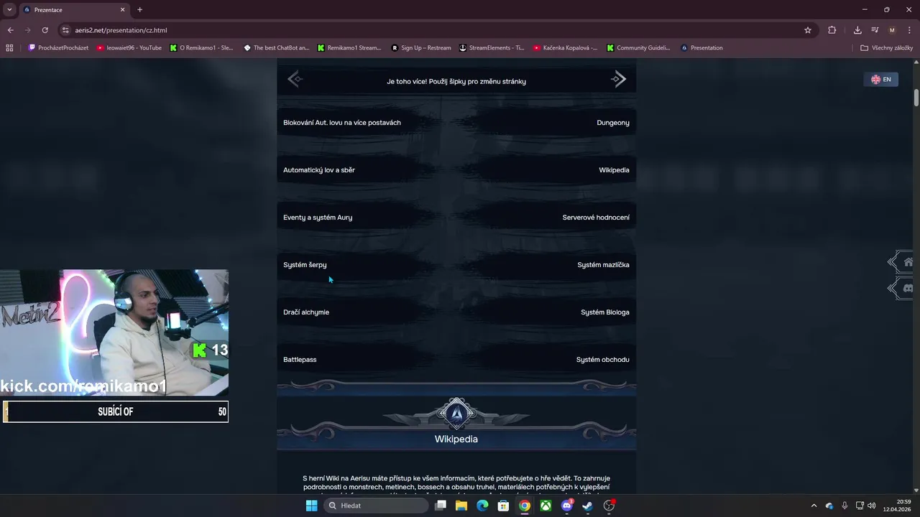
Task: Open Discord from taskbar
Action: click(x=567, y=506)
